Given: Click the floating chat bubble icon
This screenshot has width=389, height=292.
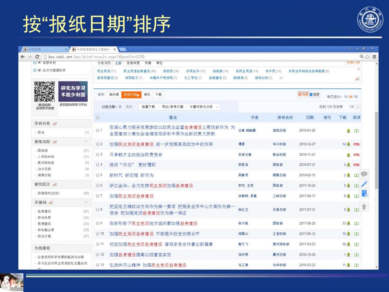Looking at the screenshot, I should pos(364,174).
